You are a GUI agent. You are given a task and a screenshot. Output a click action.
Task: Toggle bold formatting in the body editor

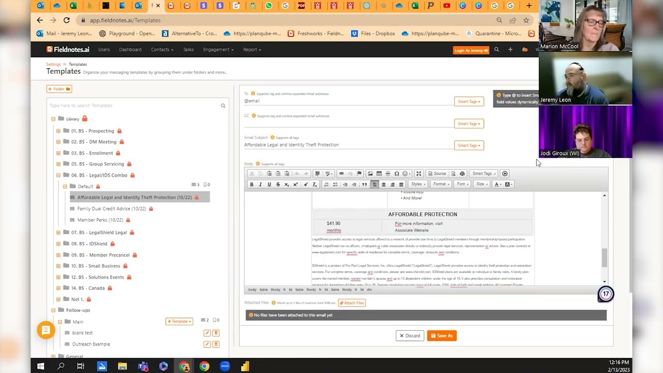(252, 184)
